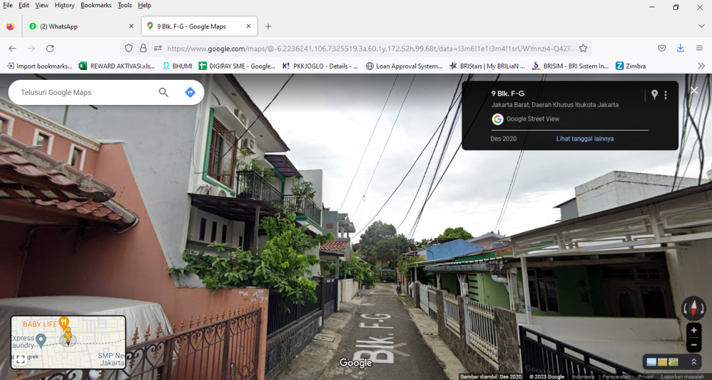Open the History menu
The image size is (712, 380).
click(64, 5)
